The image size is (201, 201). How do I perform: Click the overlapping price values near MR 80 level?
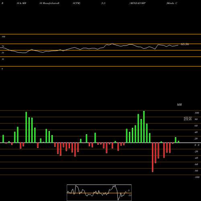tap(187, 119)
